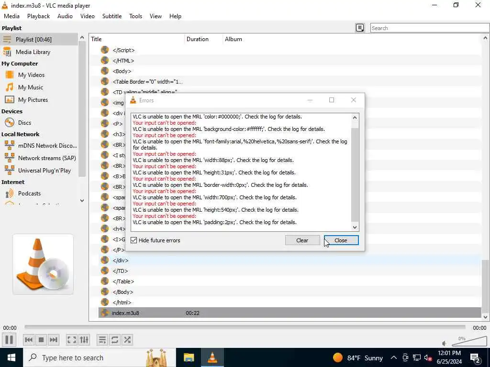Screen dimensions: 490x367
Task: Open the View menu
Action: pos(156,16)
